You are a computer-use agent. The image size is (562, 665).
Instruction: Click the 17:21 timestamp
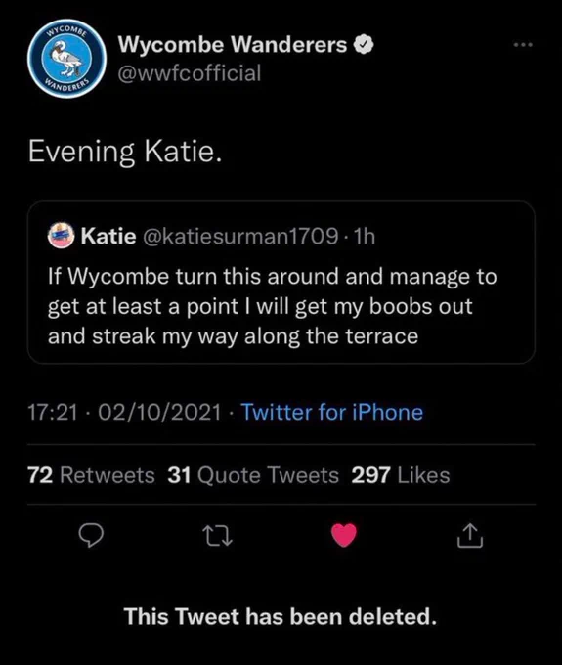(x=54, y=413)
